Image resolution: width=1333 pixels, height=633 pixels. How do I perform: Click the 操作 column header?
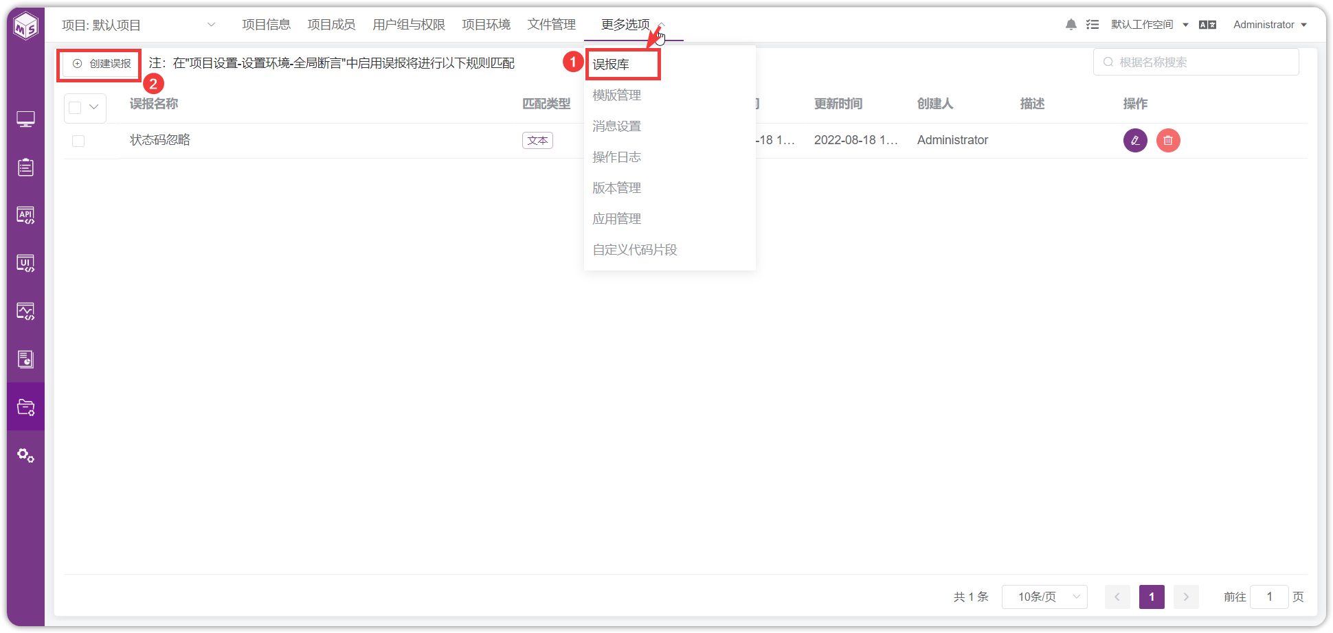click(1135, 104)
